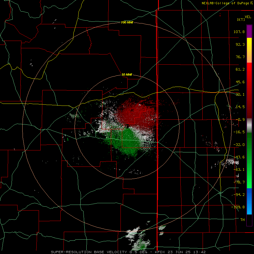Click the -32.0 legend value
The height and width of the screenshot is (254, 254).
tap(239, 145)
